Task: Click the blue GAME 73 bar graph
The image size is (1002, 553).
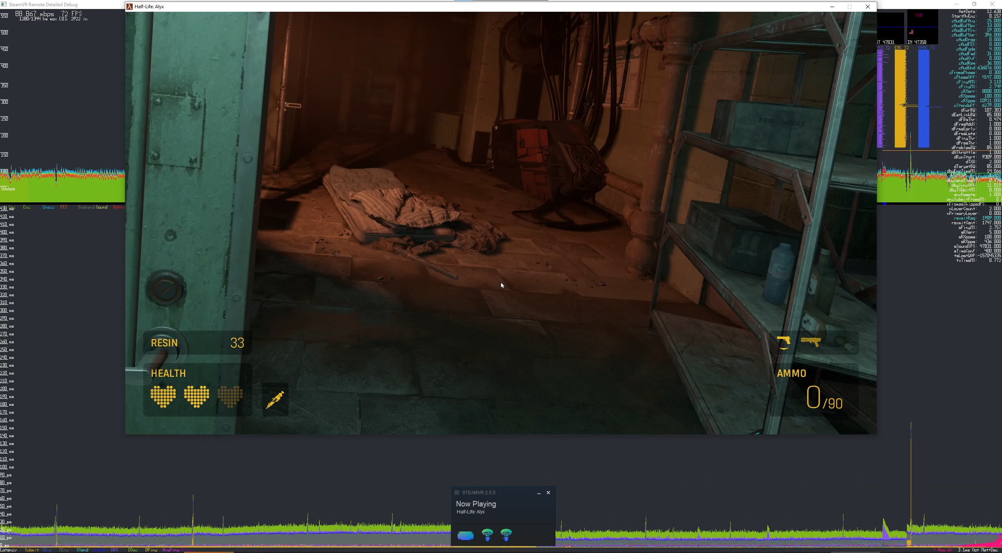Action: [x=924, y=98]
